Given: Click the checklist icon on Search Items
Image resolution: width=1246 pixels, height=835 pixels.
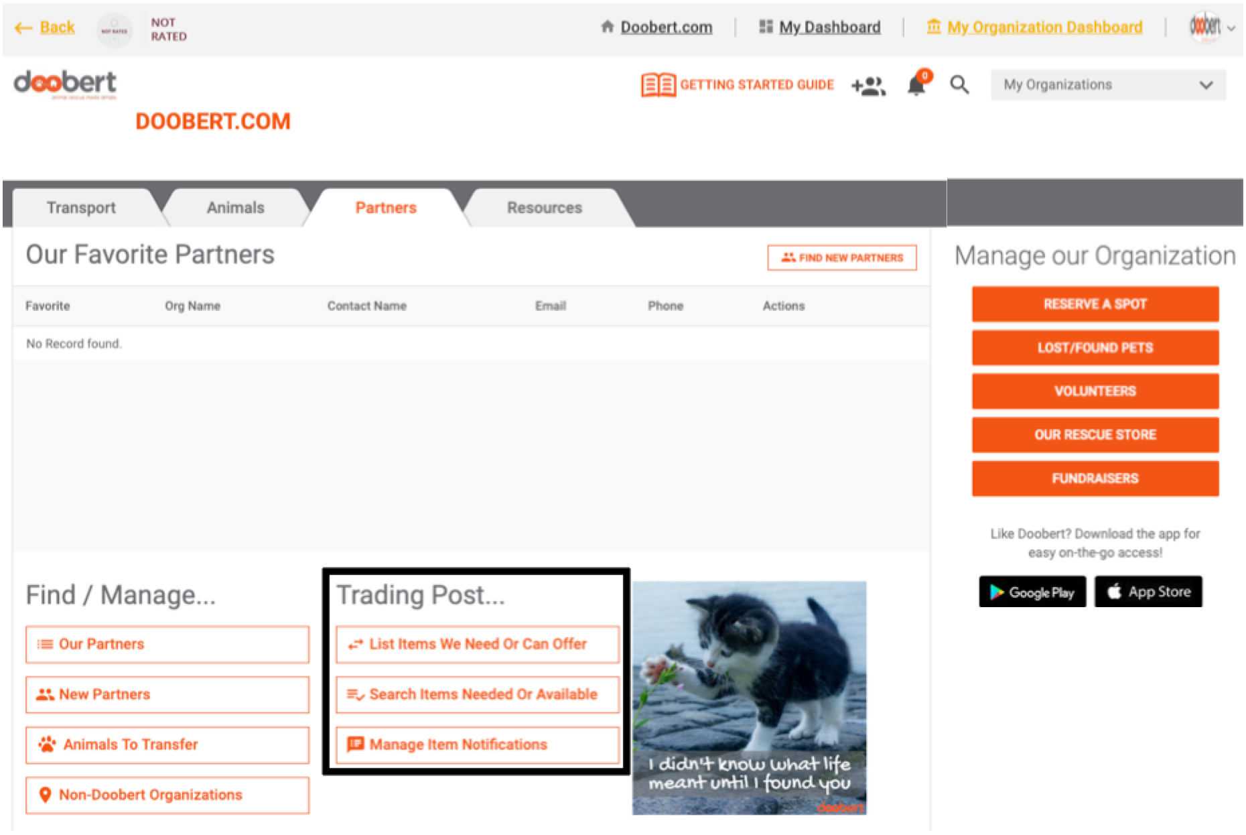Looking at the screenshot, I should point(355,694).
